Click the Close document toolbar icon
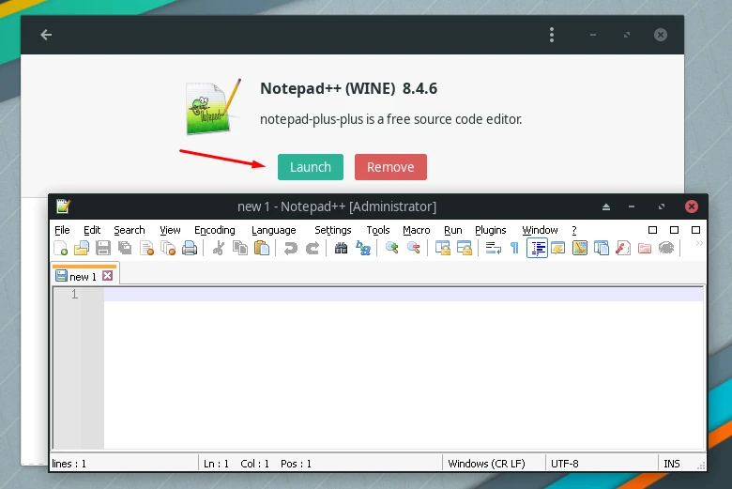 [x=146, y=248]
